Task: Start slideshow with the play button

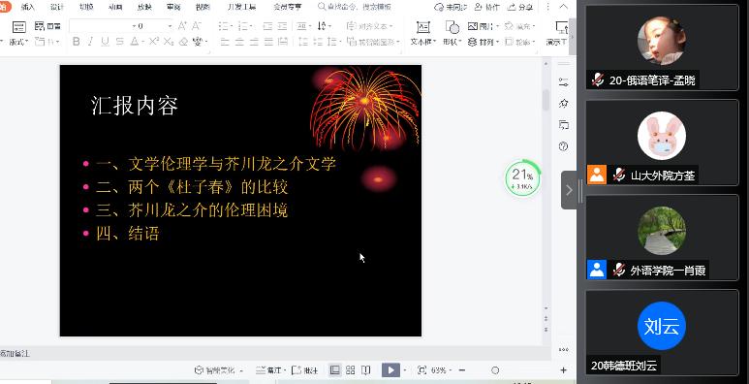Action: pyautogui.click(x=390, y=370)
